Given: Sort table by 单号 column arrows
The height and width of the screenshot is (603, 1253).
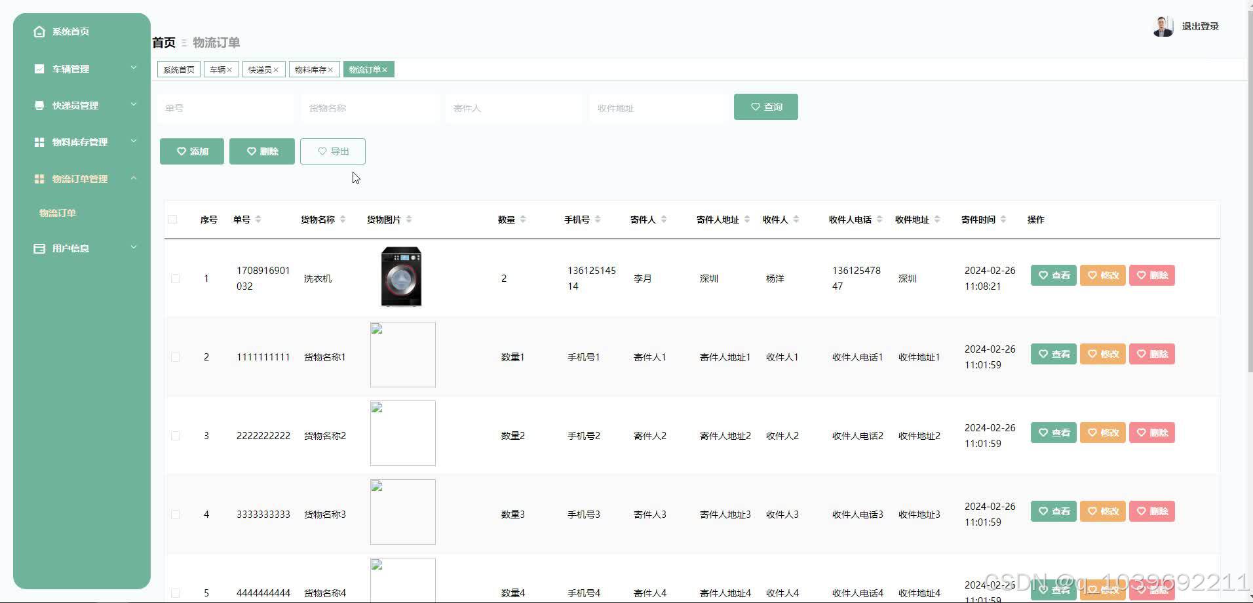Looking at the screenshot, I should [258, 220].
